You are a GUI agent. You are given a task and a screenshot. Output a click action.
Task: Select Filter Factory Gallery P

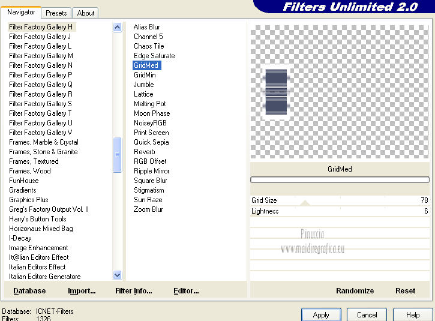tap(41, 75)
